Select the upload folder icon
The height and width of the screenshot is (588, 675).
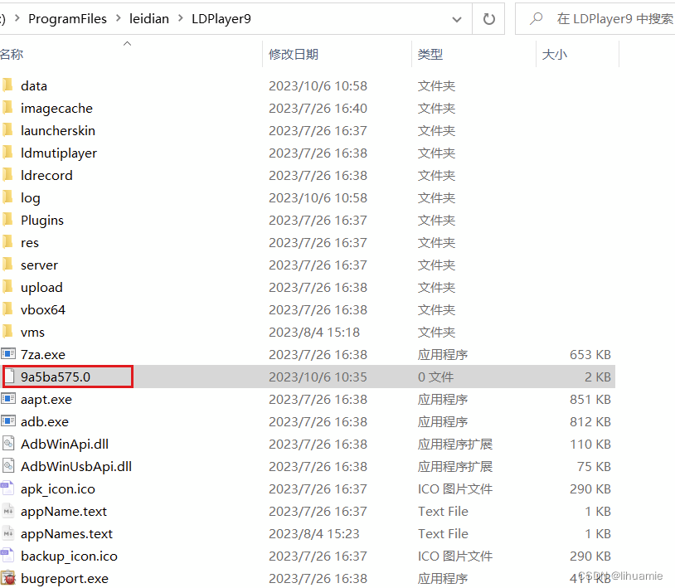[x=7, y=286]
